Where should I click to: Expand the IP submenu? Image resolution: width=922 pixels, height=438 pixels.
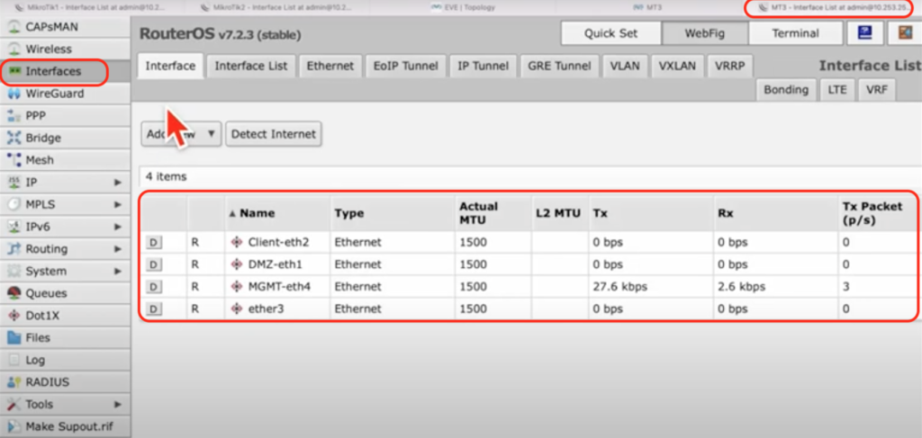coord(118,183)
